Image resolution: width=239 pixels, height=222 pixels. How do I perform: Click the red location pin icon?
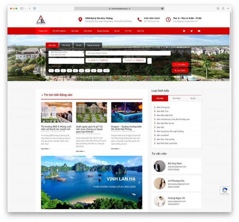(80, 20)
